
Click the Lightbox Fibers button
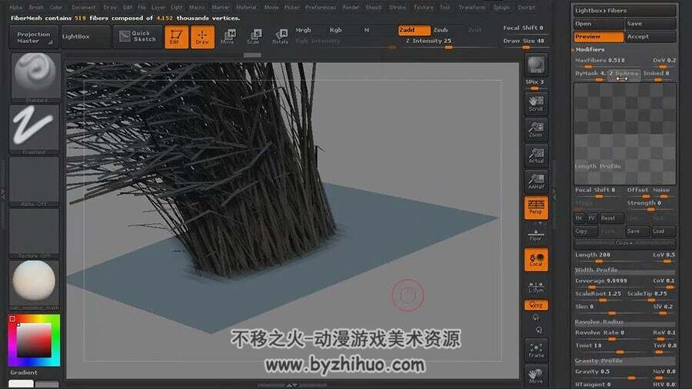624,10
